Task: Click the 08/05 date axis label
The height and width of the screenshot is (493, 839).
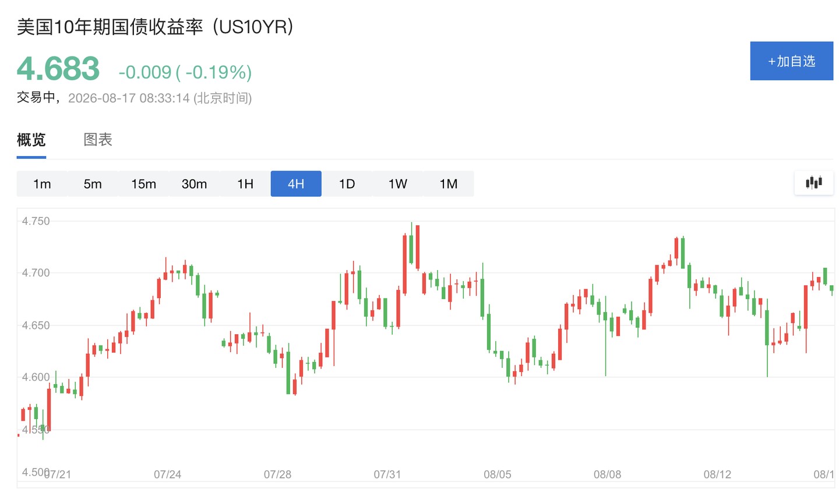Action: [498, 474]
